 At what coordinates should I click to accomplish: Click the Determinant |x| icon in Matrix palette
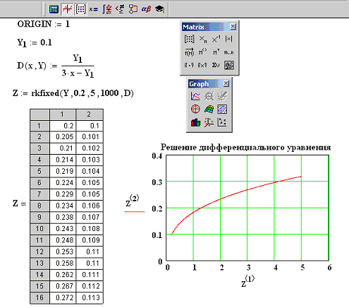(x=228, y=39)
